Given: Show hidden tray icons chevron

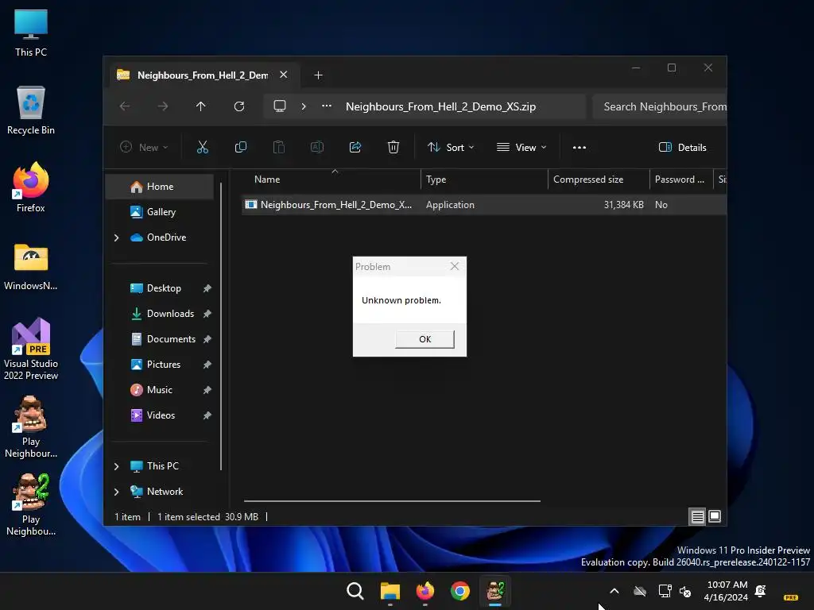Looking at the screenshot, I should (x=614, y=591).
